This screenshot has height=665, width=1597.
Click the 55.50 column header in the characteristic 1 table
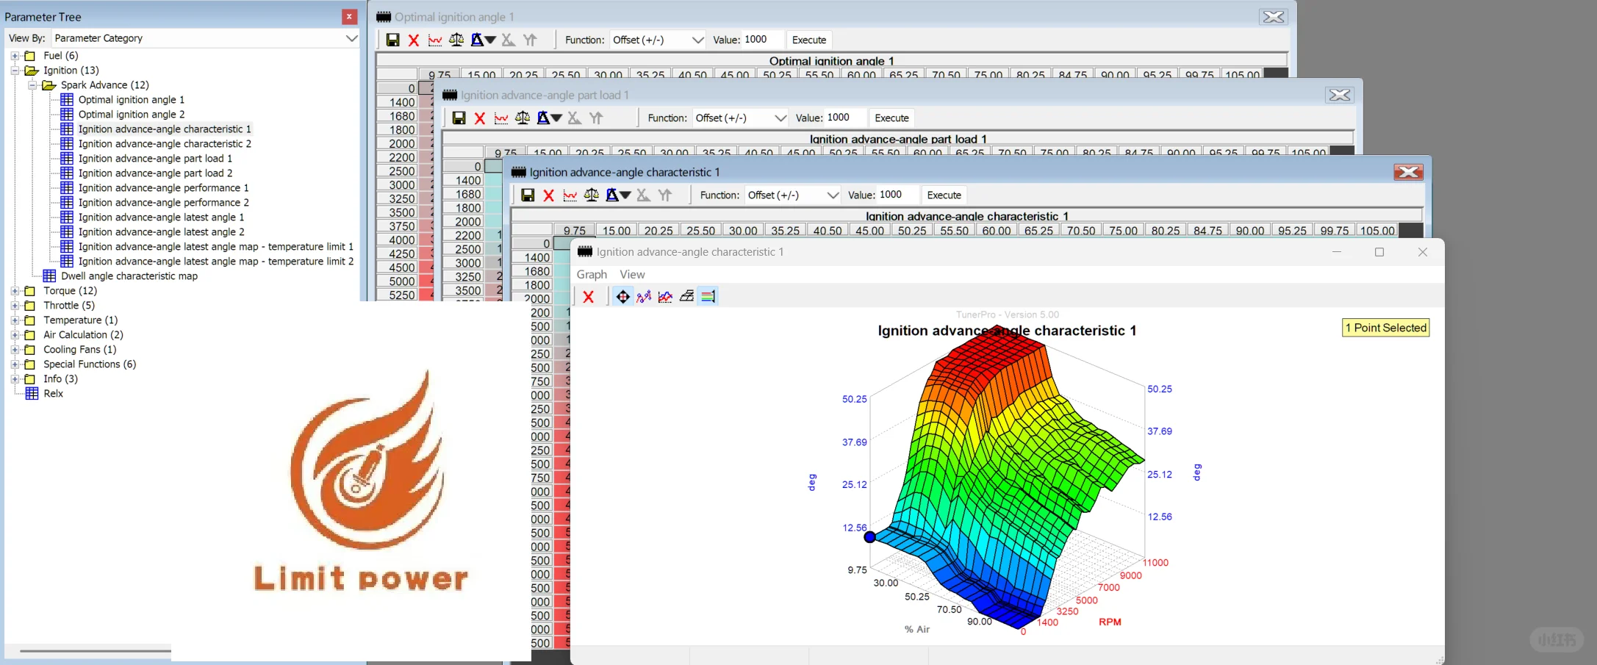pyautogui.click(x=954, y=231)
